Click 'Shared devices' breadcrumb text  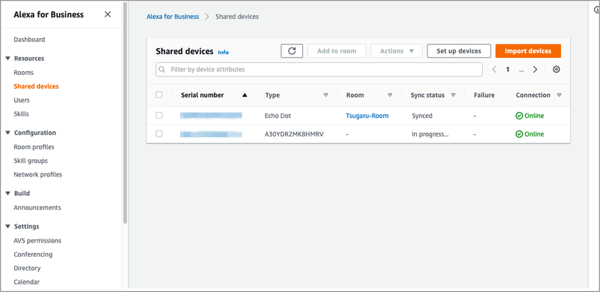(x=237, y=17)
